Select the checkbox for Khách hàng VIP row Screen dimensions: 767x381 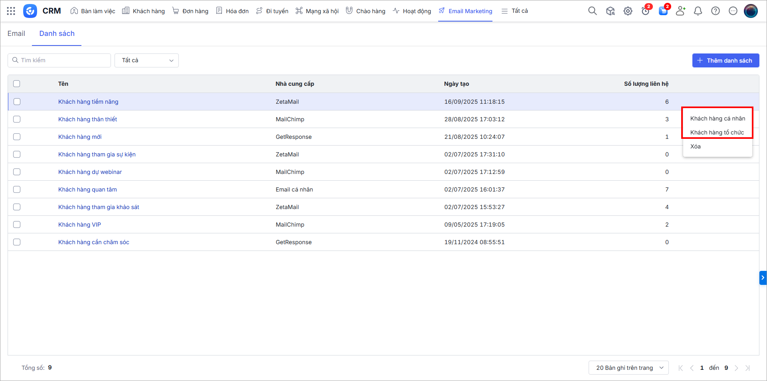pos(17,225)
